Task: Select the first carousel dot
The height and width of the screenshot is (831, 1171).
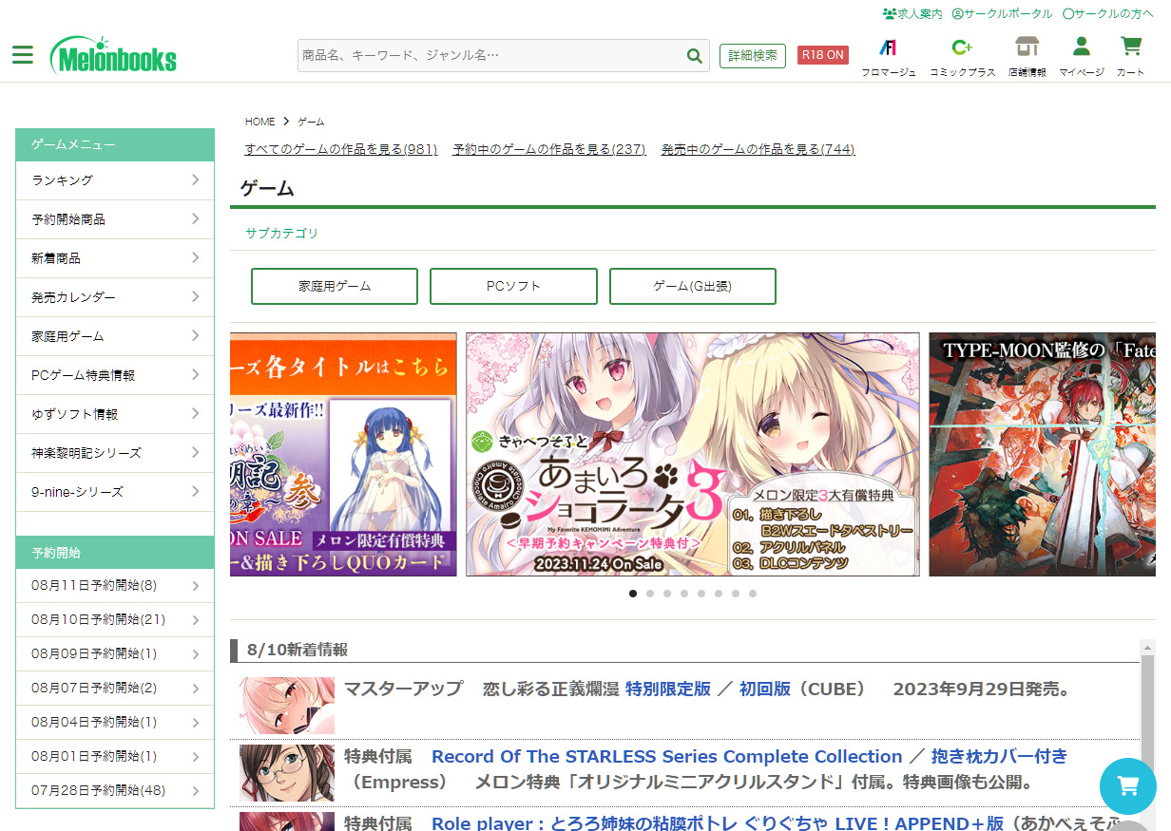Action: pyautogui.click(x=633, y=594)
